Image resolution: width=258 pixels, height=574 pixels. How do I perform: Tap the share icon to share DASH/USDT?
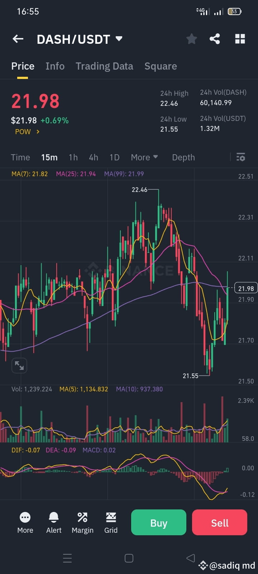pyautogui.click(x=215, y=39)
